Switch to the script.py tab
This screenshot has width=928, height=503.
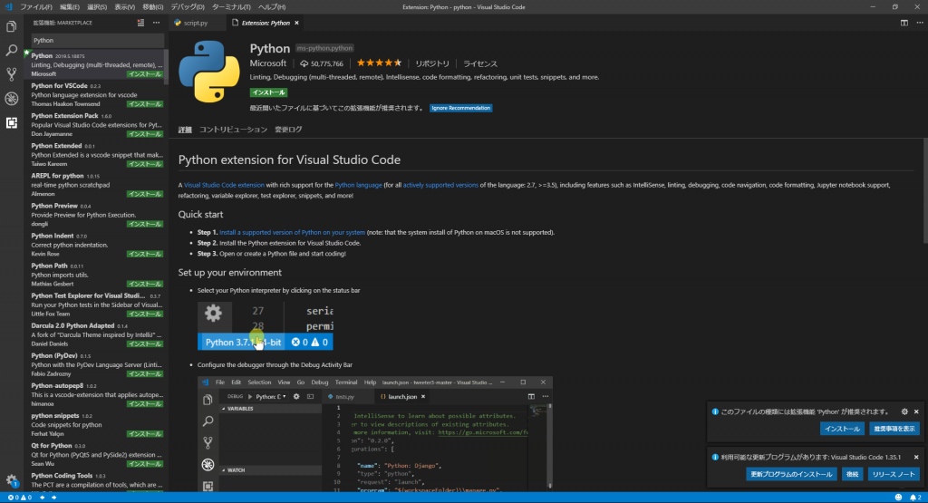[196, 23]
